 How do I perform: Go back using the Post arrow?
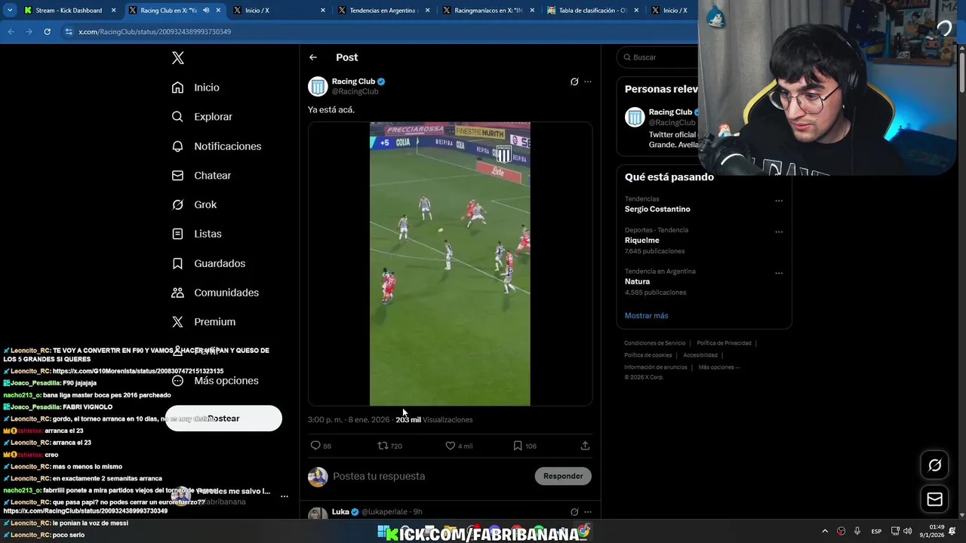click(x=313, y=57)
